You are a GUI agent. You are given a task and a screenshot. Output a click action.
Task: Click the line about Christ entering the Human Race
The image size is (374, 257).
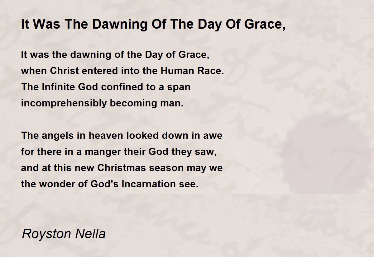[x=122, y=71]
